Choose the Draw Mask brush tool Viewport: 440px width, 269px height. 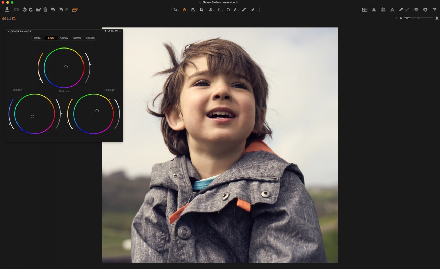click(236, 10)
